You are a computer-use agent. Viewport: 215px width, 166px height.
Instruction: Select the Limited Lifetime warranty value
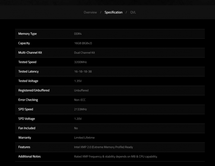click(x=84, y=138)
